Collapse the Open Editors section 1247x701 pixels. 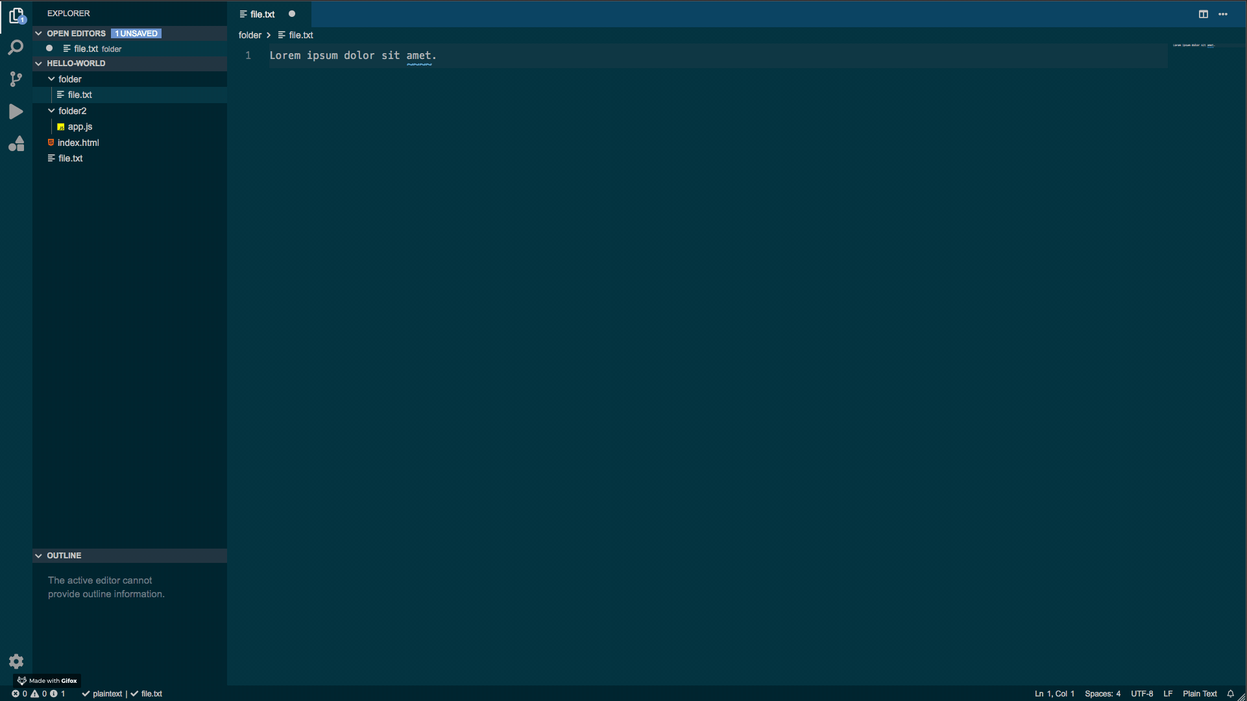tap(39, 34)
